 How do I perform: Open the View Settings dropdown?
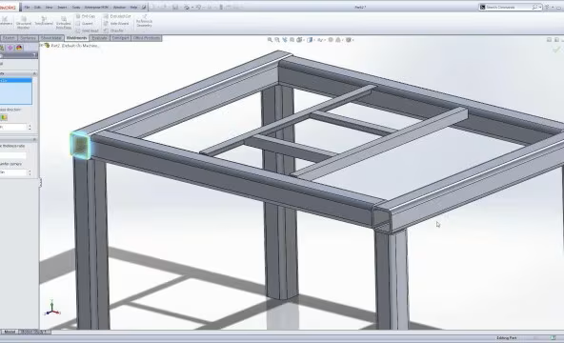pos(349,40)
